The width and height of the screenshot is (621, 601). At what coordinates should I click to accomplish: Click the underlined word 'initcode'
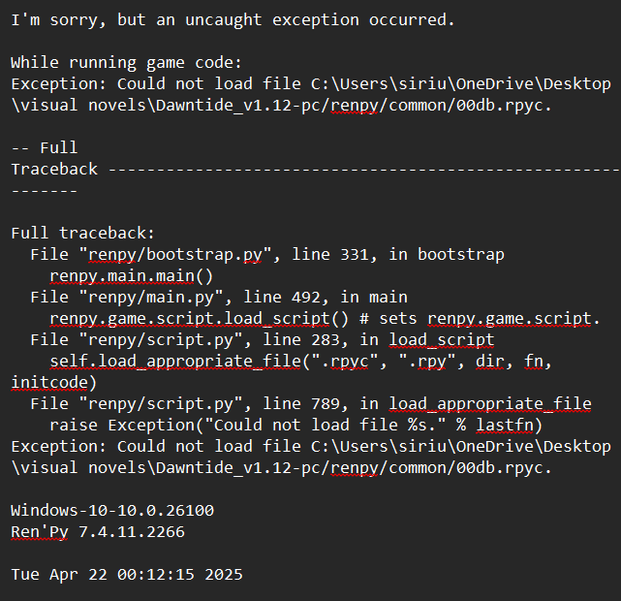click(49, 383)
